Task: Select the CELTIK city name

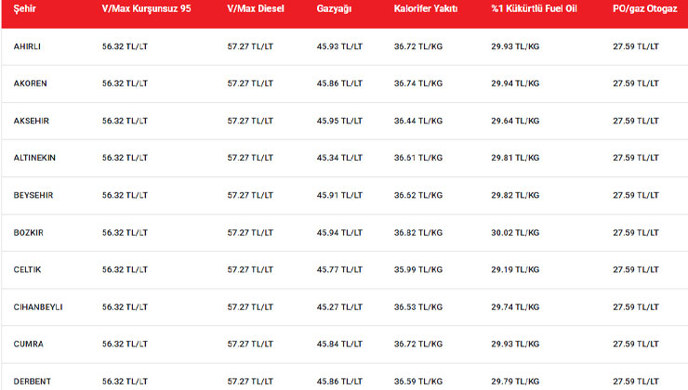Action: coord(28,269)
